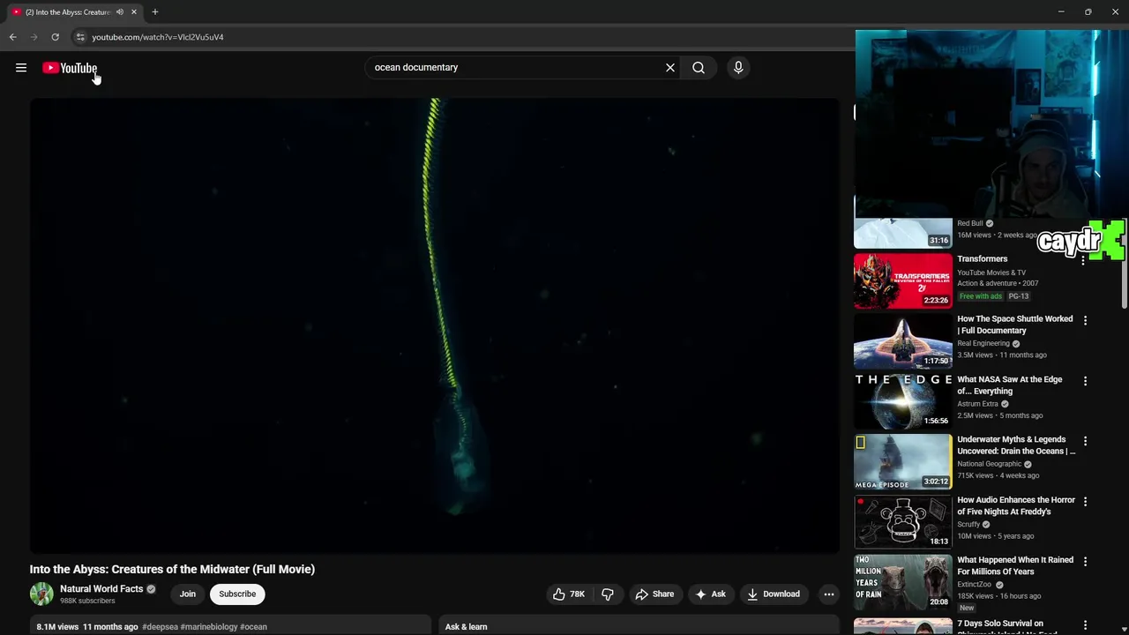Open Scruffy channel link
The image size is (1129, 635).
point(968,524)
